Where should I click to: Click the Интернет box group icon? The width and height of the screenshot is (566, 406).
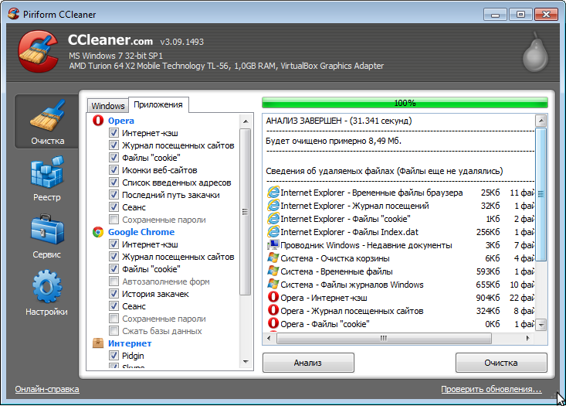[98, 343]
